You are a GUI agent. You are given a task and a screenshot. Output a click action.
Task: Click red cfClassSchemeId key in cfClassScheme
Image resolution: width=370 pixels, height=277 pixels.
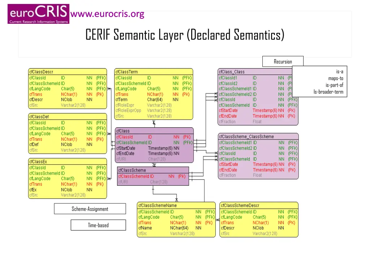(153, 176)
